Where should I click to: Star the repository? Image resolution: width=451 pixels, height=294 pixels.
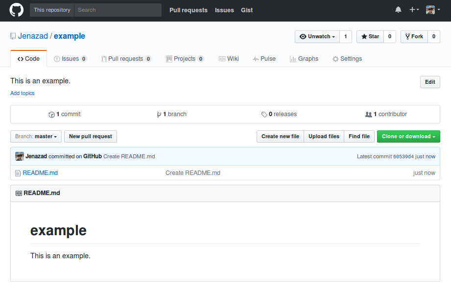(x=370, y=37)
